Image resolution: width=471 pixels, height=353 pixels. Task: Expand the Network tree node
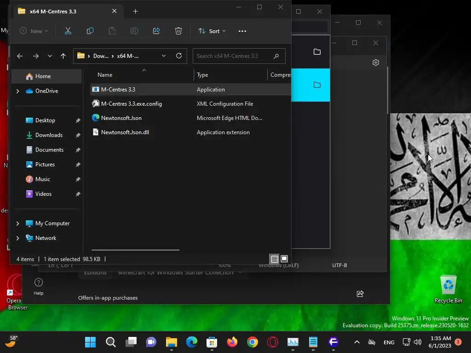(x=18, y=238)
